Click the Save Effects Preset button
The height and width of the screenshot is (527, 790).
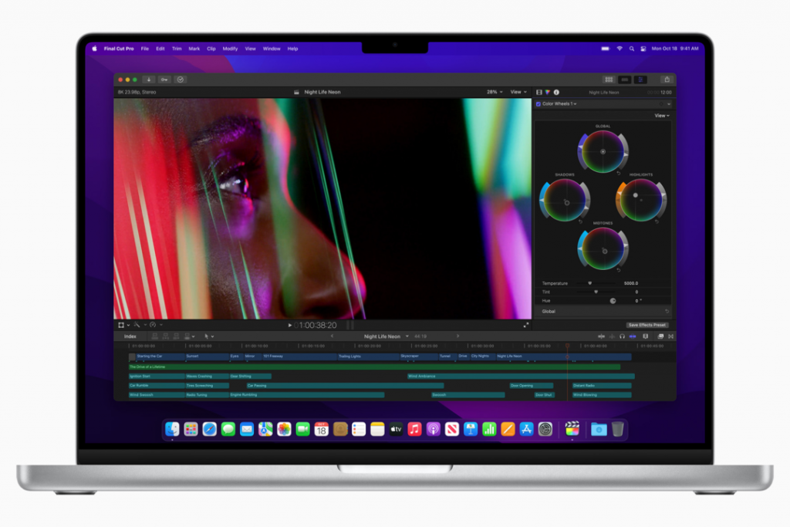point(646,325)
